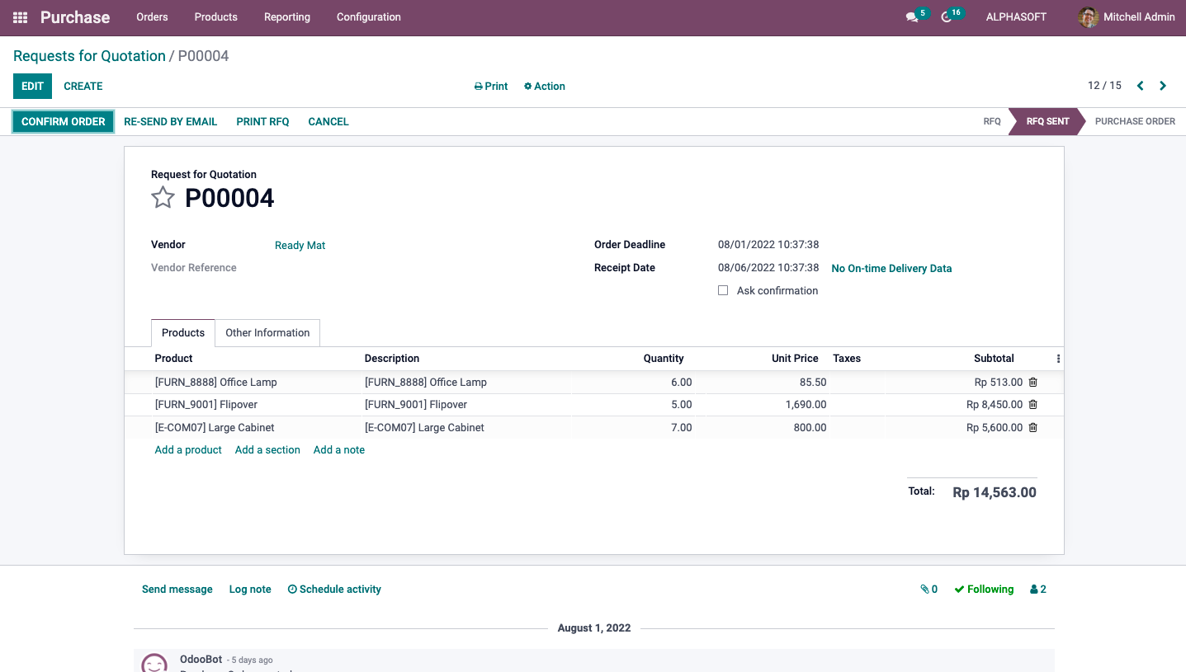Click the CREATE button
The height and width of the screenshot is (672, 1186).
(83, 87)
